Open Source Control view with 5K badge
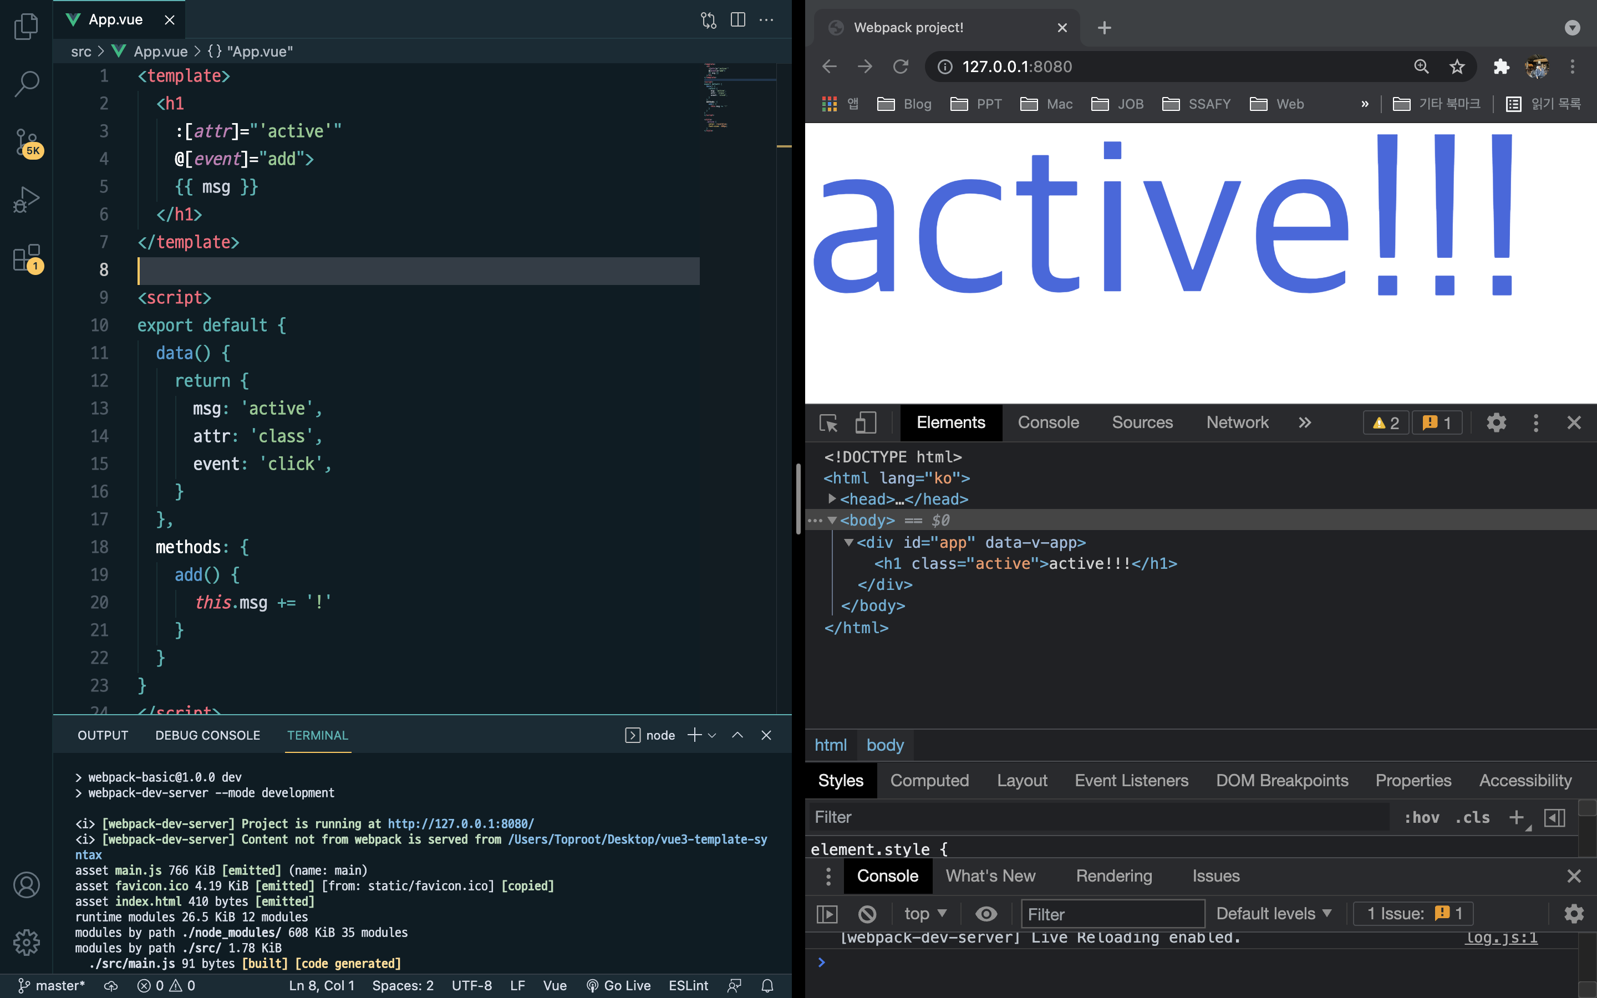Viewport: 1597px width, 998px height. (x=28, y=142)
